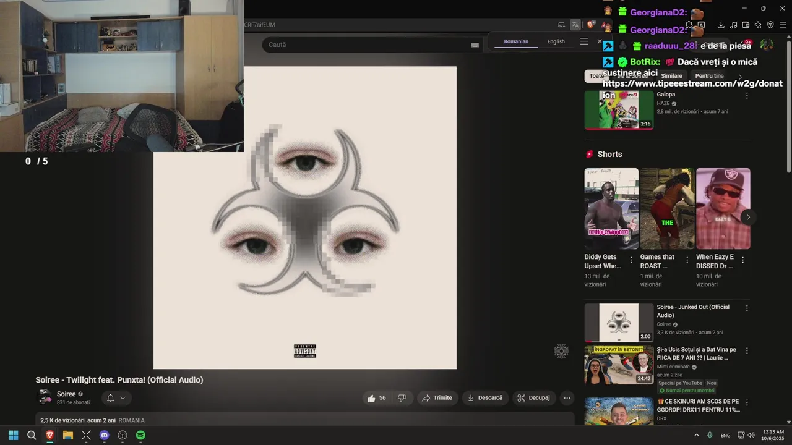Click the decorative settings icon beside the video
The image size is (792, 445).
coord(561,351)
